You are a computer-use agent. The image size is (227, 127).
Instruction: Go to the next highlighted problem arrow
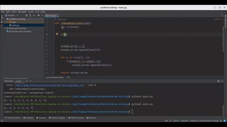[x=222, y=19]
